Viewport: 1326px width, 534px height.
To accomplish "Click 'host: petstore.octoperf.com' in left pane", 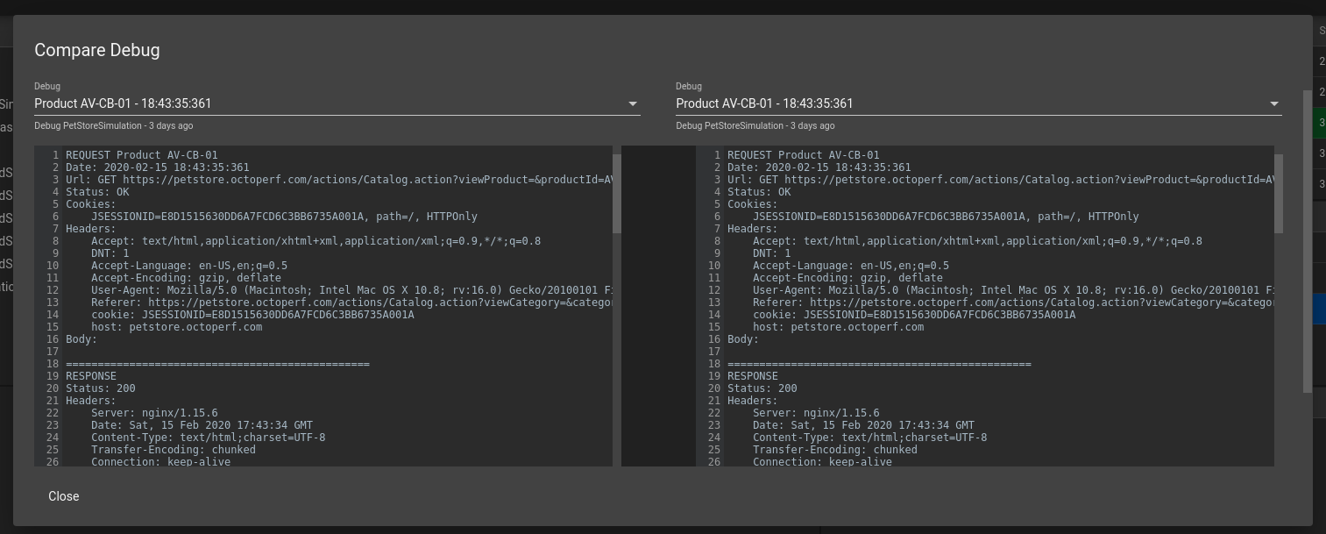I will pyautogui.click(x=176, y=327).
